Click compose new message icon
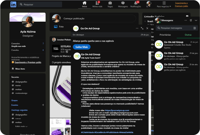The width and height of the screenshot is (200, 135). [191, 20]
